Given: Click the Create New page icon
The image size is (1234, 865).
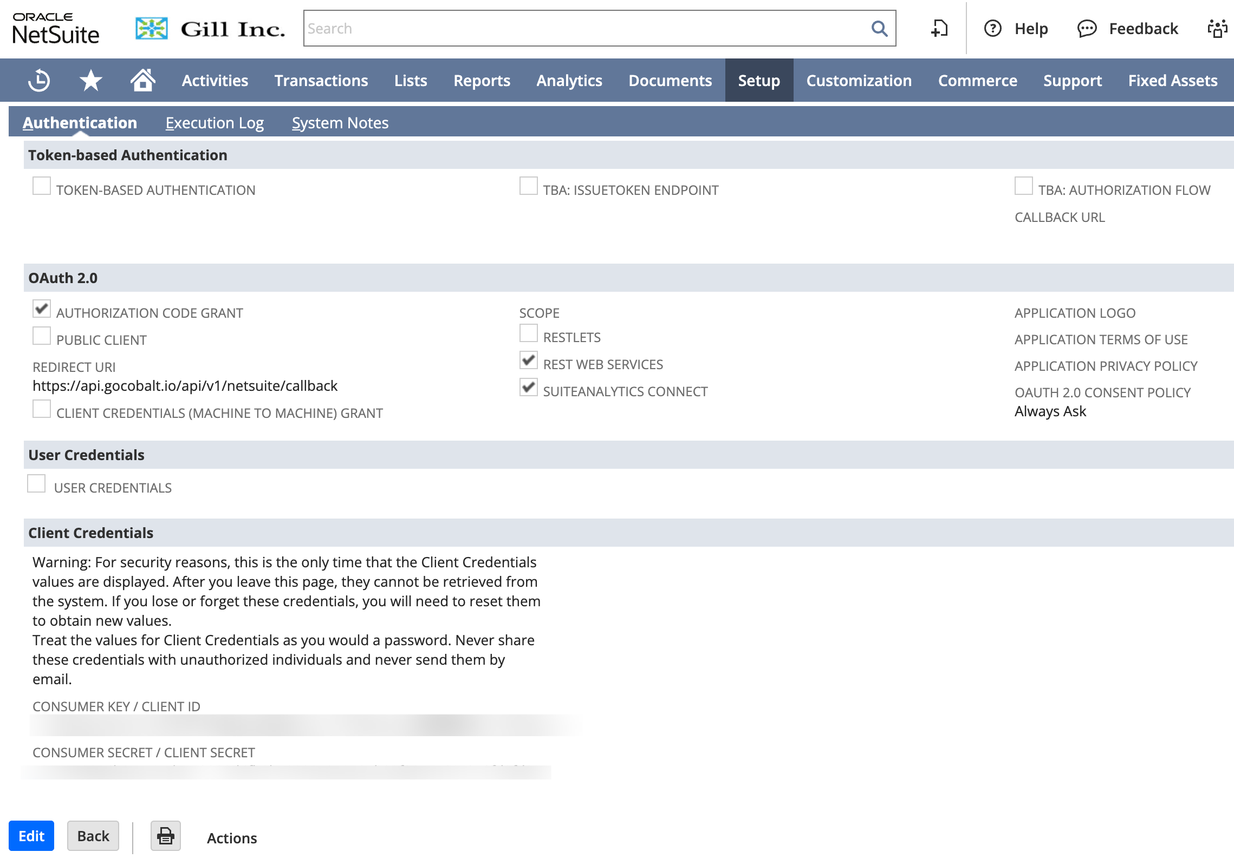Looking at the screenshot, I should coord(939,29).
